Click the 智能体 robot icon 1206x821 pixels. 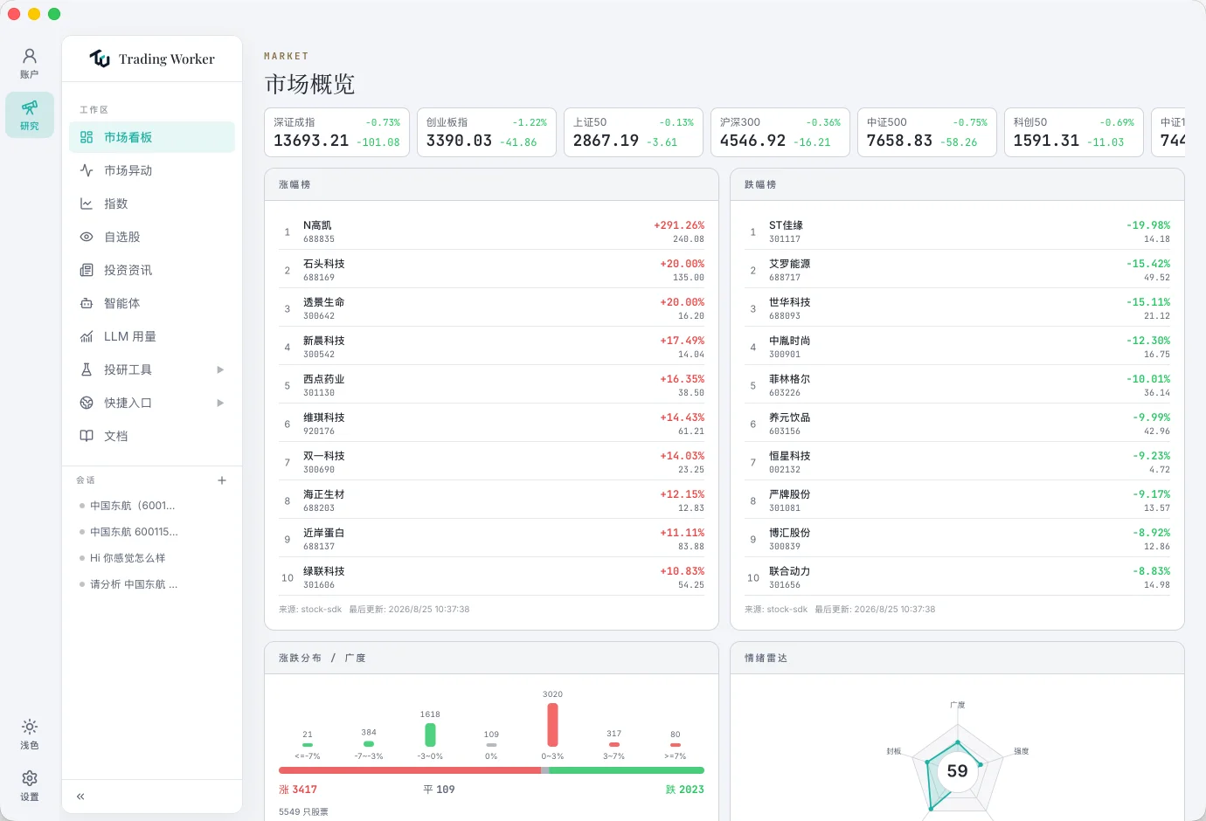(x=87, y=303)
